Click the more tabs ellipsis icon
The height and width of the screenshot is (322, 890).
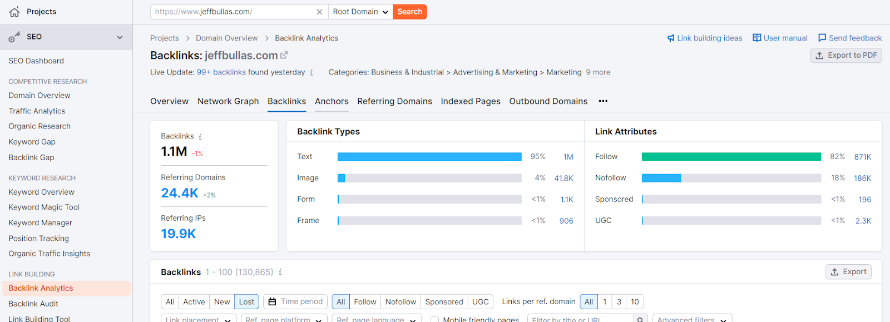click(x=603, y=101)
